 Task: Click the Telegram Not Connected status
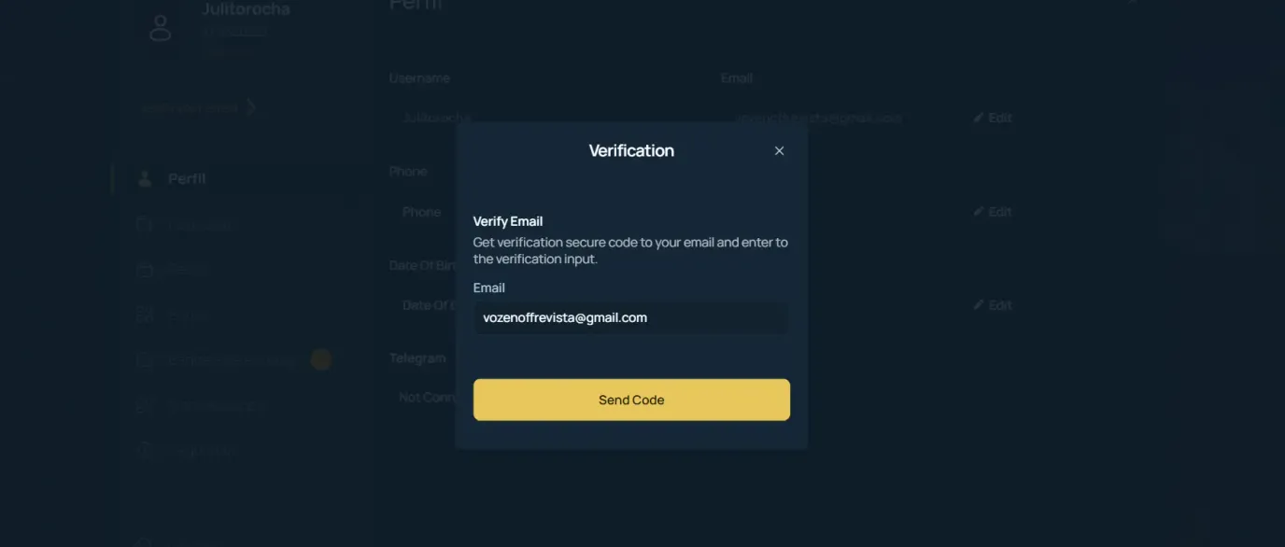[x=427, y=397]
